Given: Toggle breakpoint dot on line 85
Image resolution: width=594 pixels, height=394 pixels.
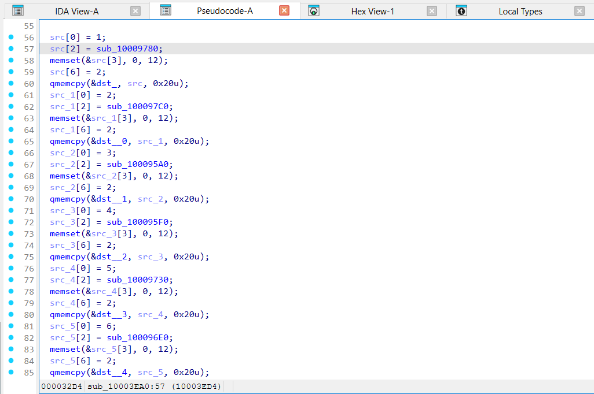Looking at the screenshot, I should click(x=11, y=373).
